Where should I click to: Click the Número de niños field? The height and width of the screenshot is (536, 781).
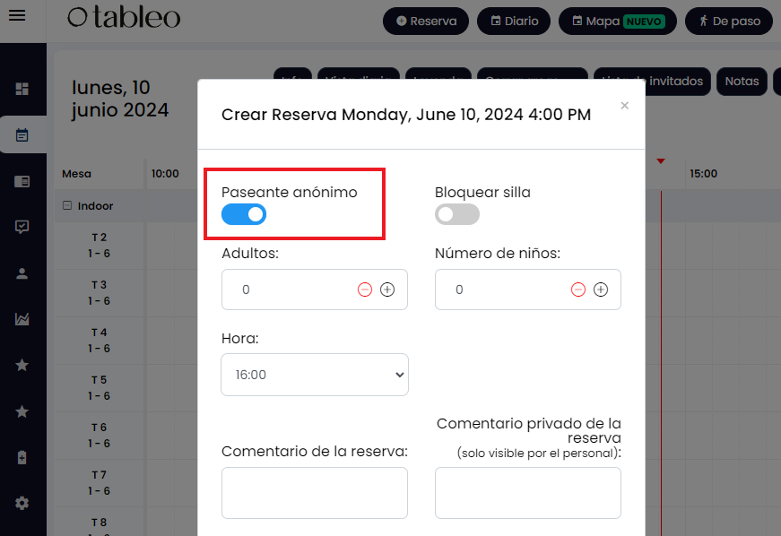pyautogui.click(x=528, y=290)
